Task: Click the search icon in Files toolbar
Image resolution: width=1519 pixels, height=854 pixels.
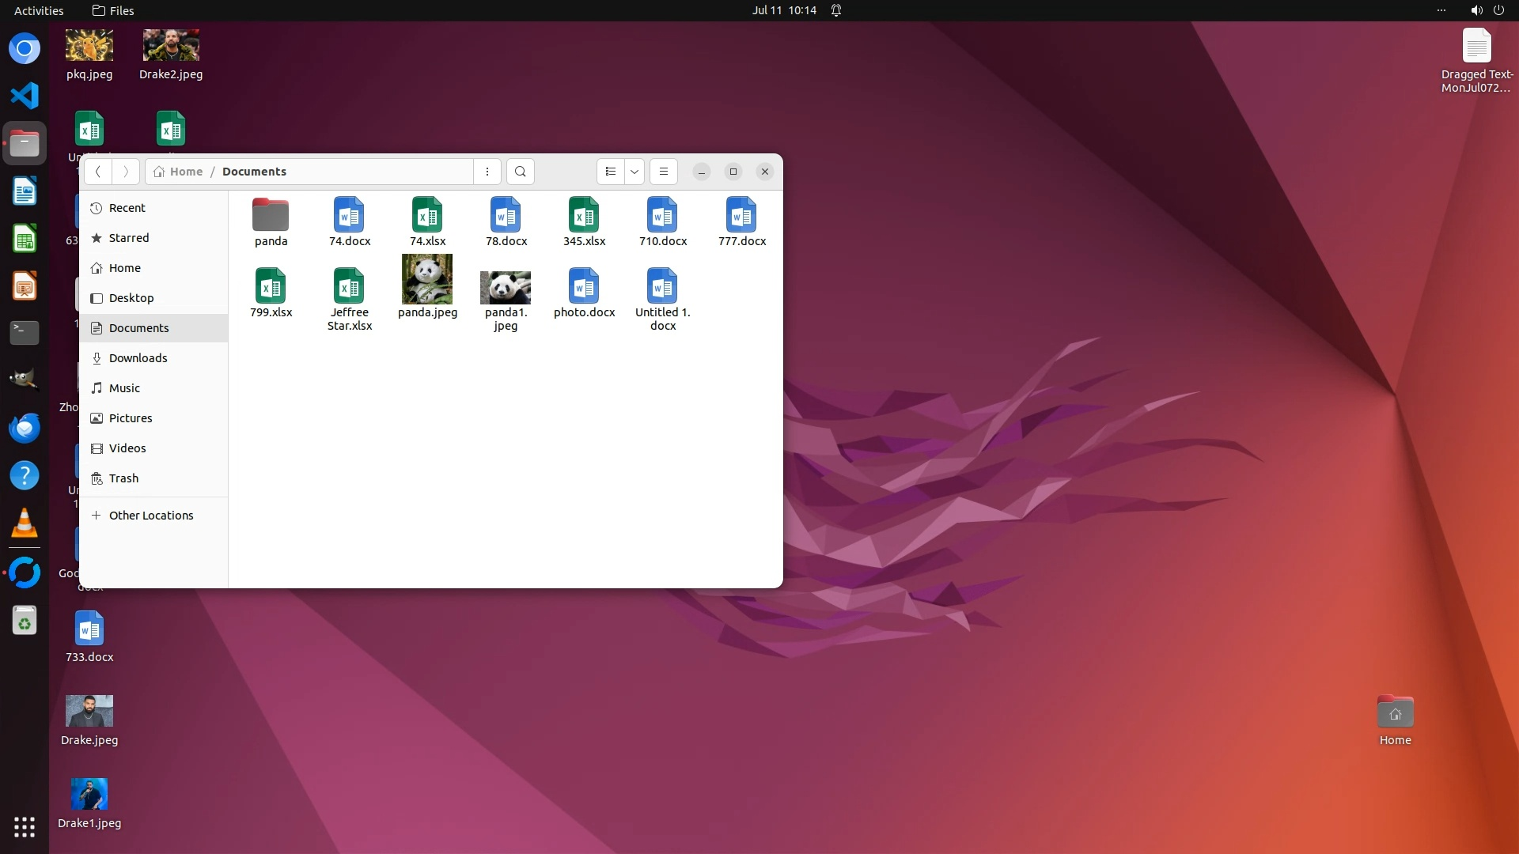Action: (520, 172)
